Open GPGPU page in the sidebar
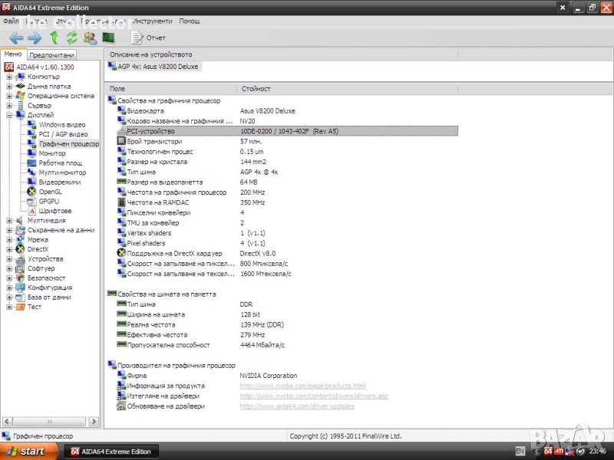The width and height of the screenshot is (614, 460). point(49,201)
